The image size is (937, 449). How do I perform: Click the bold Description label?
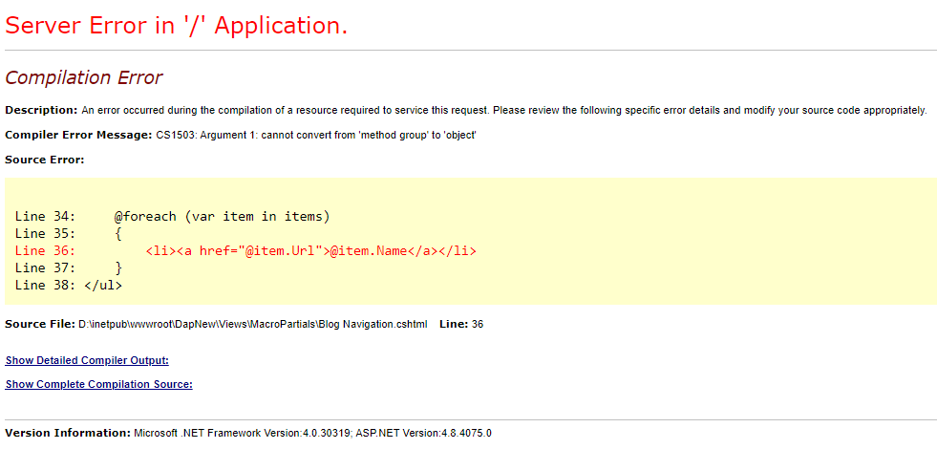(41, 110)
